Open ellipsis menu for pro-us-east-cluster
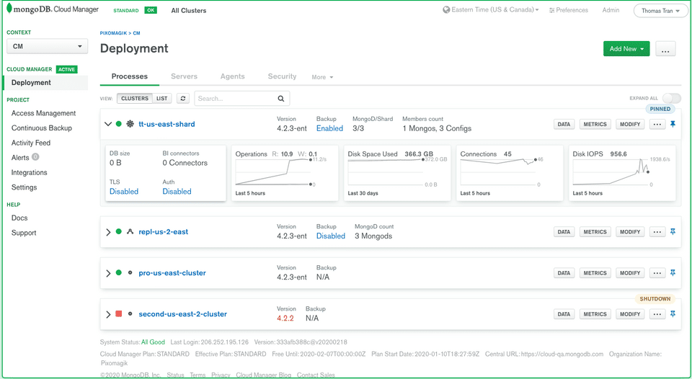The width and height of the screenshot is (692, 379). [x=657, y=273]
